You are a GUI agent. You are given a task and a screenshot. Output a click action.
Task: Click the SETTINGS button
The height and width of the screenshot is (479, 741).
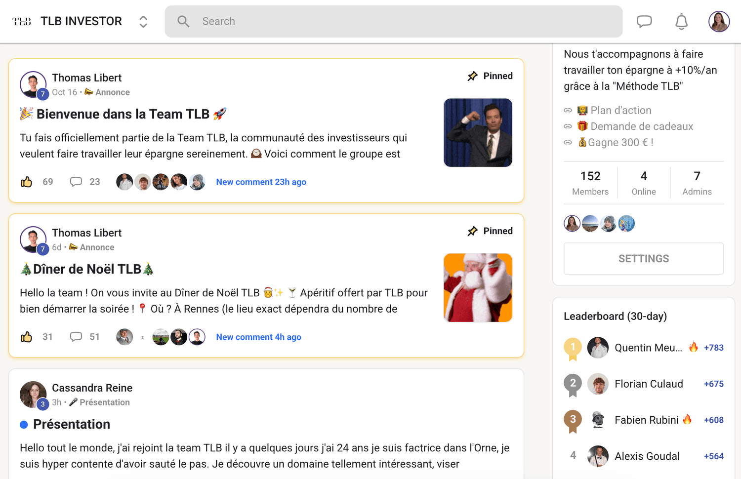tap(644, 258)
